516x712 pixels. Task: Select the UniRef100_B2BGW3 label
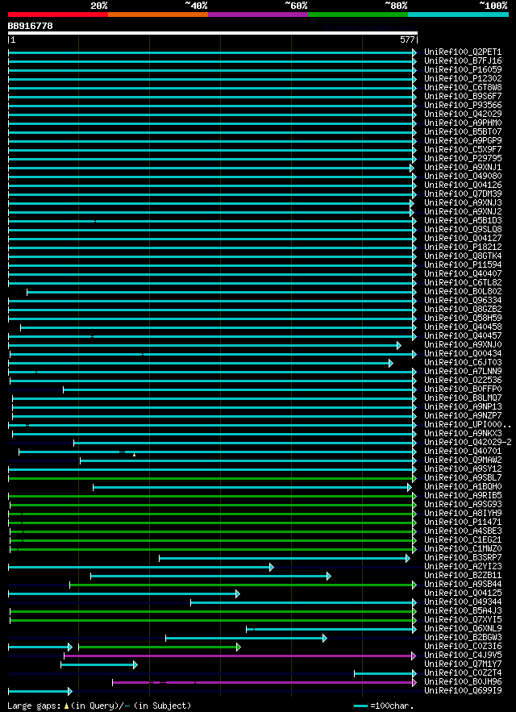[x=463, y=638]
